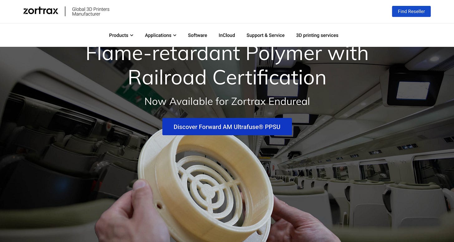Click Discover Forward AM Ultrafuse PPSU button
The height and width of the screenshot is (242, 454).
pos(227,127)
